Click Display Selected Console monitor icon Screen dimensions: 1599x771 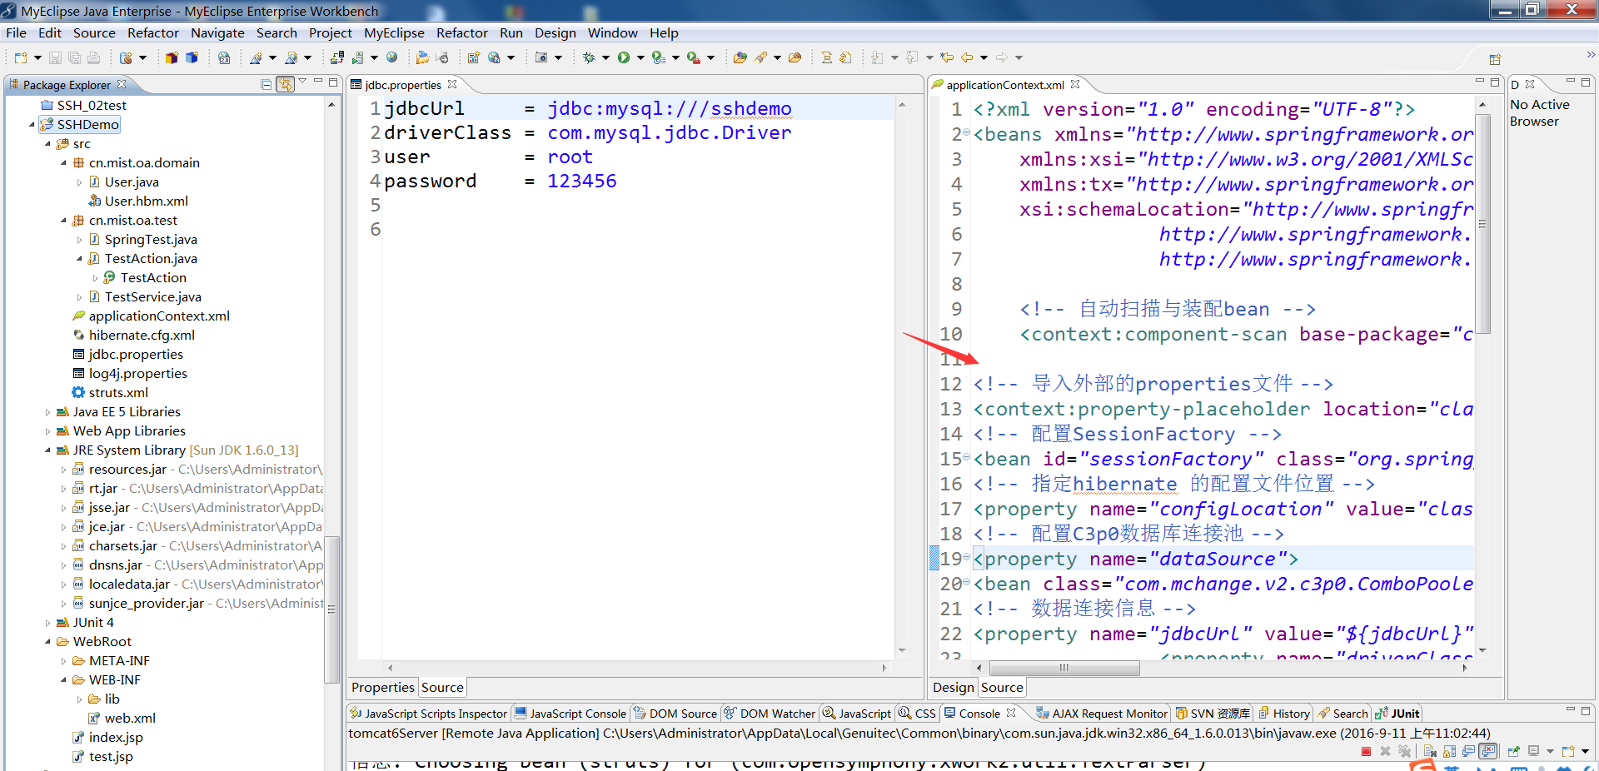(1533, 751)
